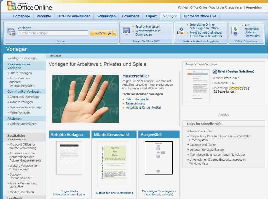Open the ClipArt tab
The image size is (268, 199).
click(151, 16)
